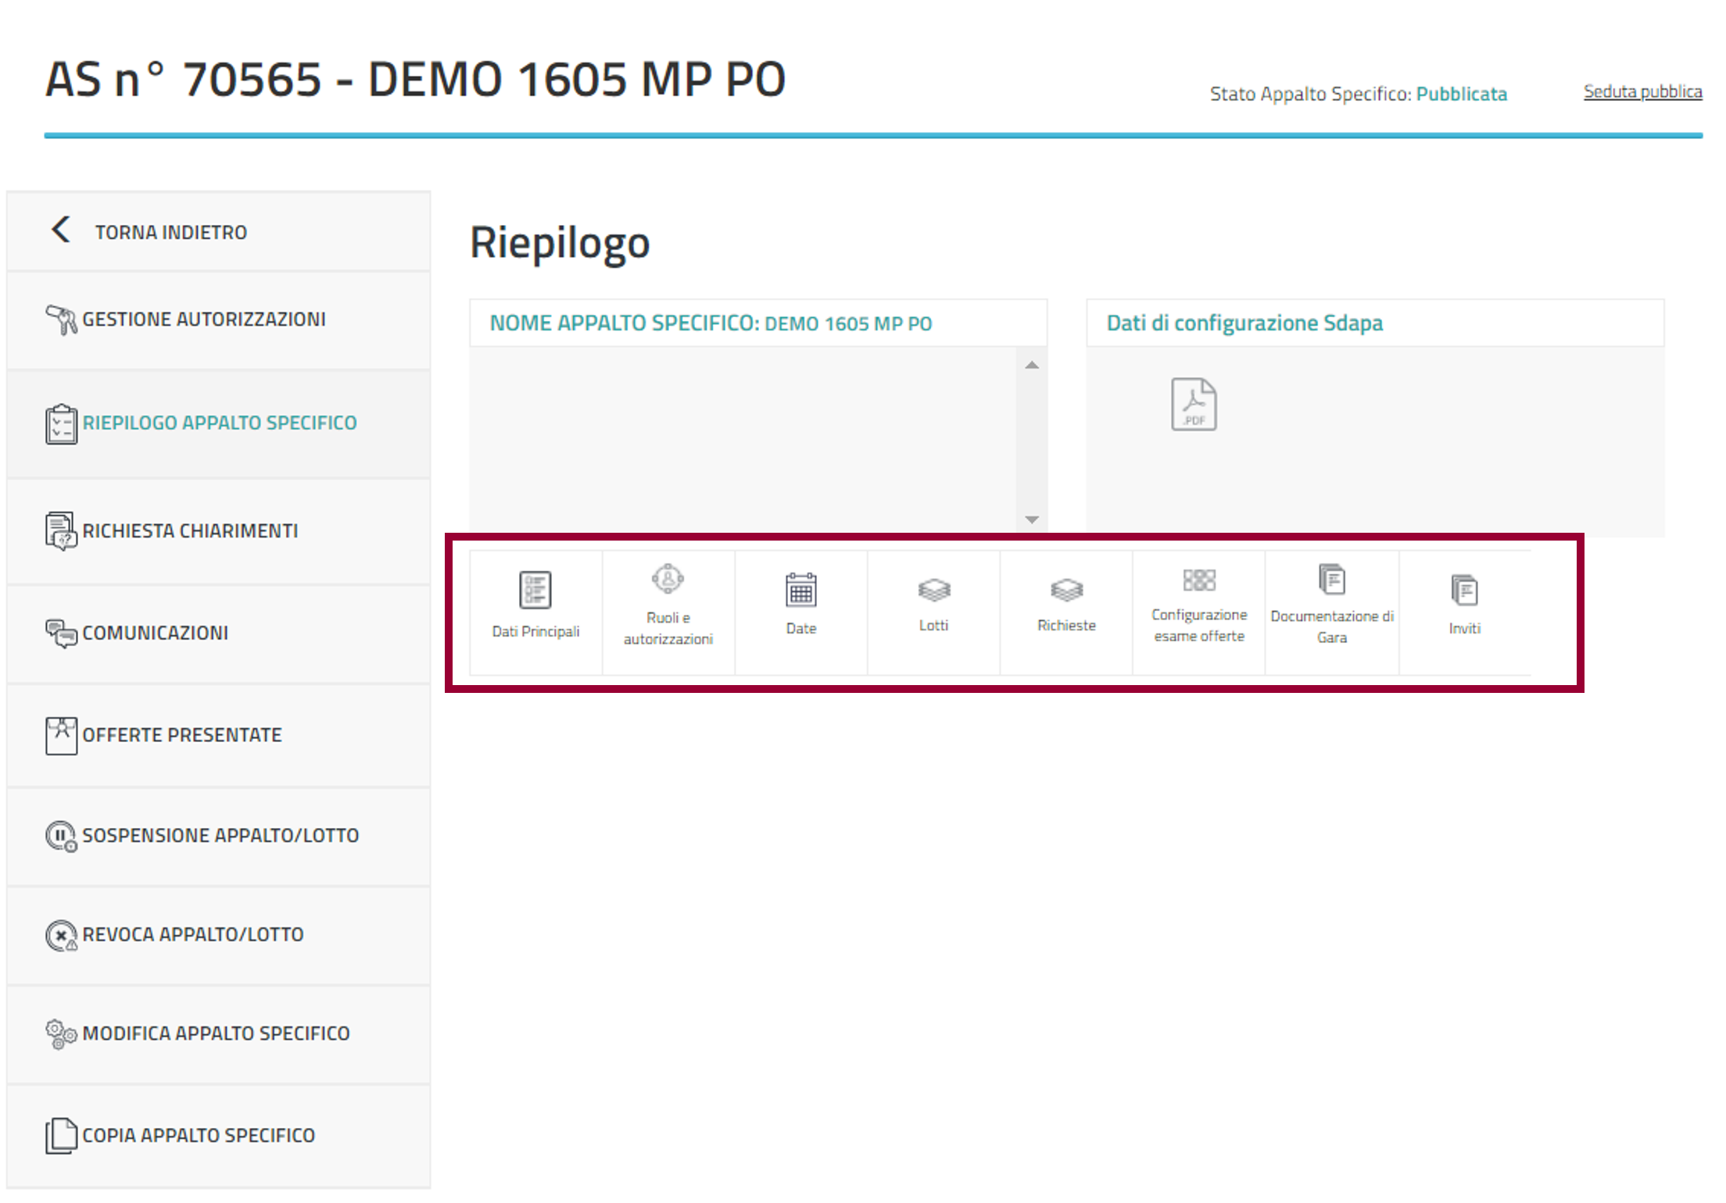Go back with Torna Indietro arrow

click(61, 230)
